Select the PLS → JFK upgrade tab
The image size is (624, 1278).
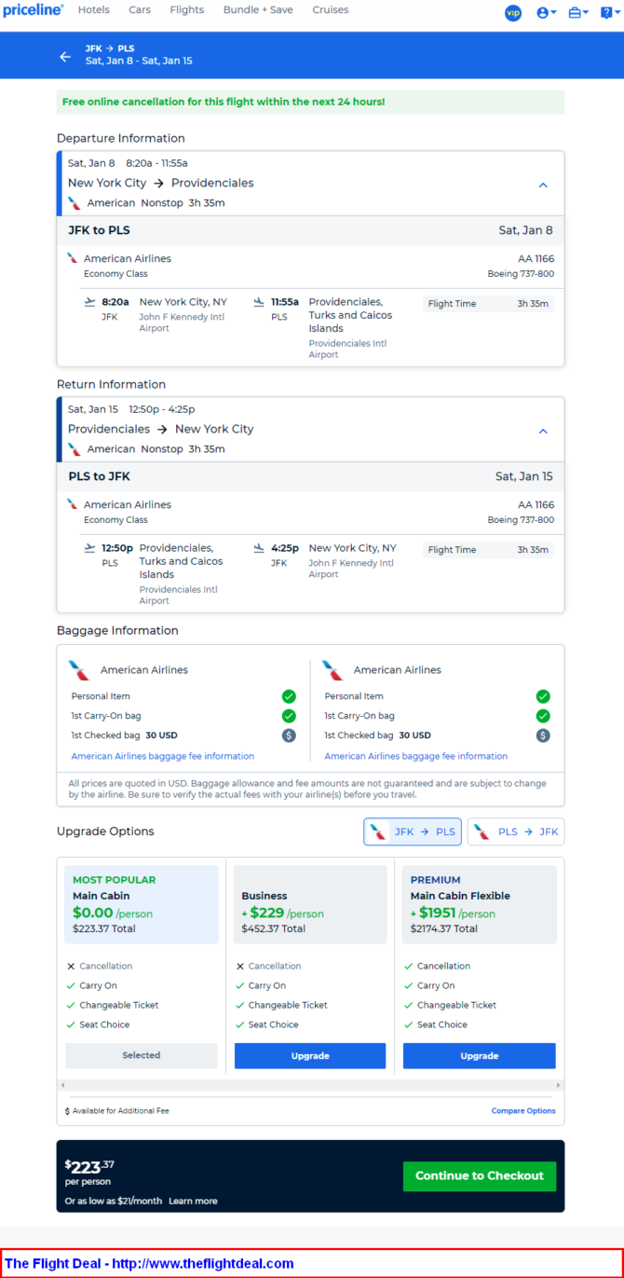pyautogui.click(x=516, y=831)
